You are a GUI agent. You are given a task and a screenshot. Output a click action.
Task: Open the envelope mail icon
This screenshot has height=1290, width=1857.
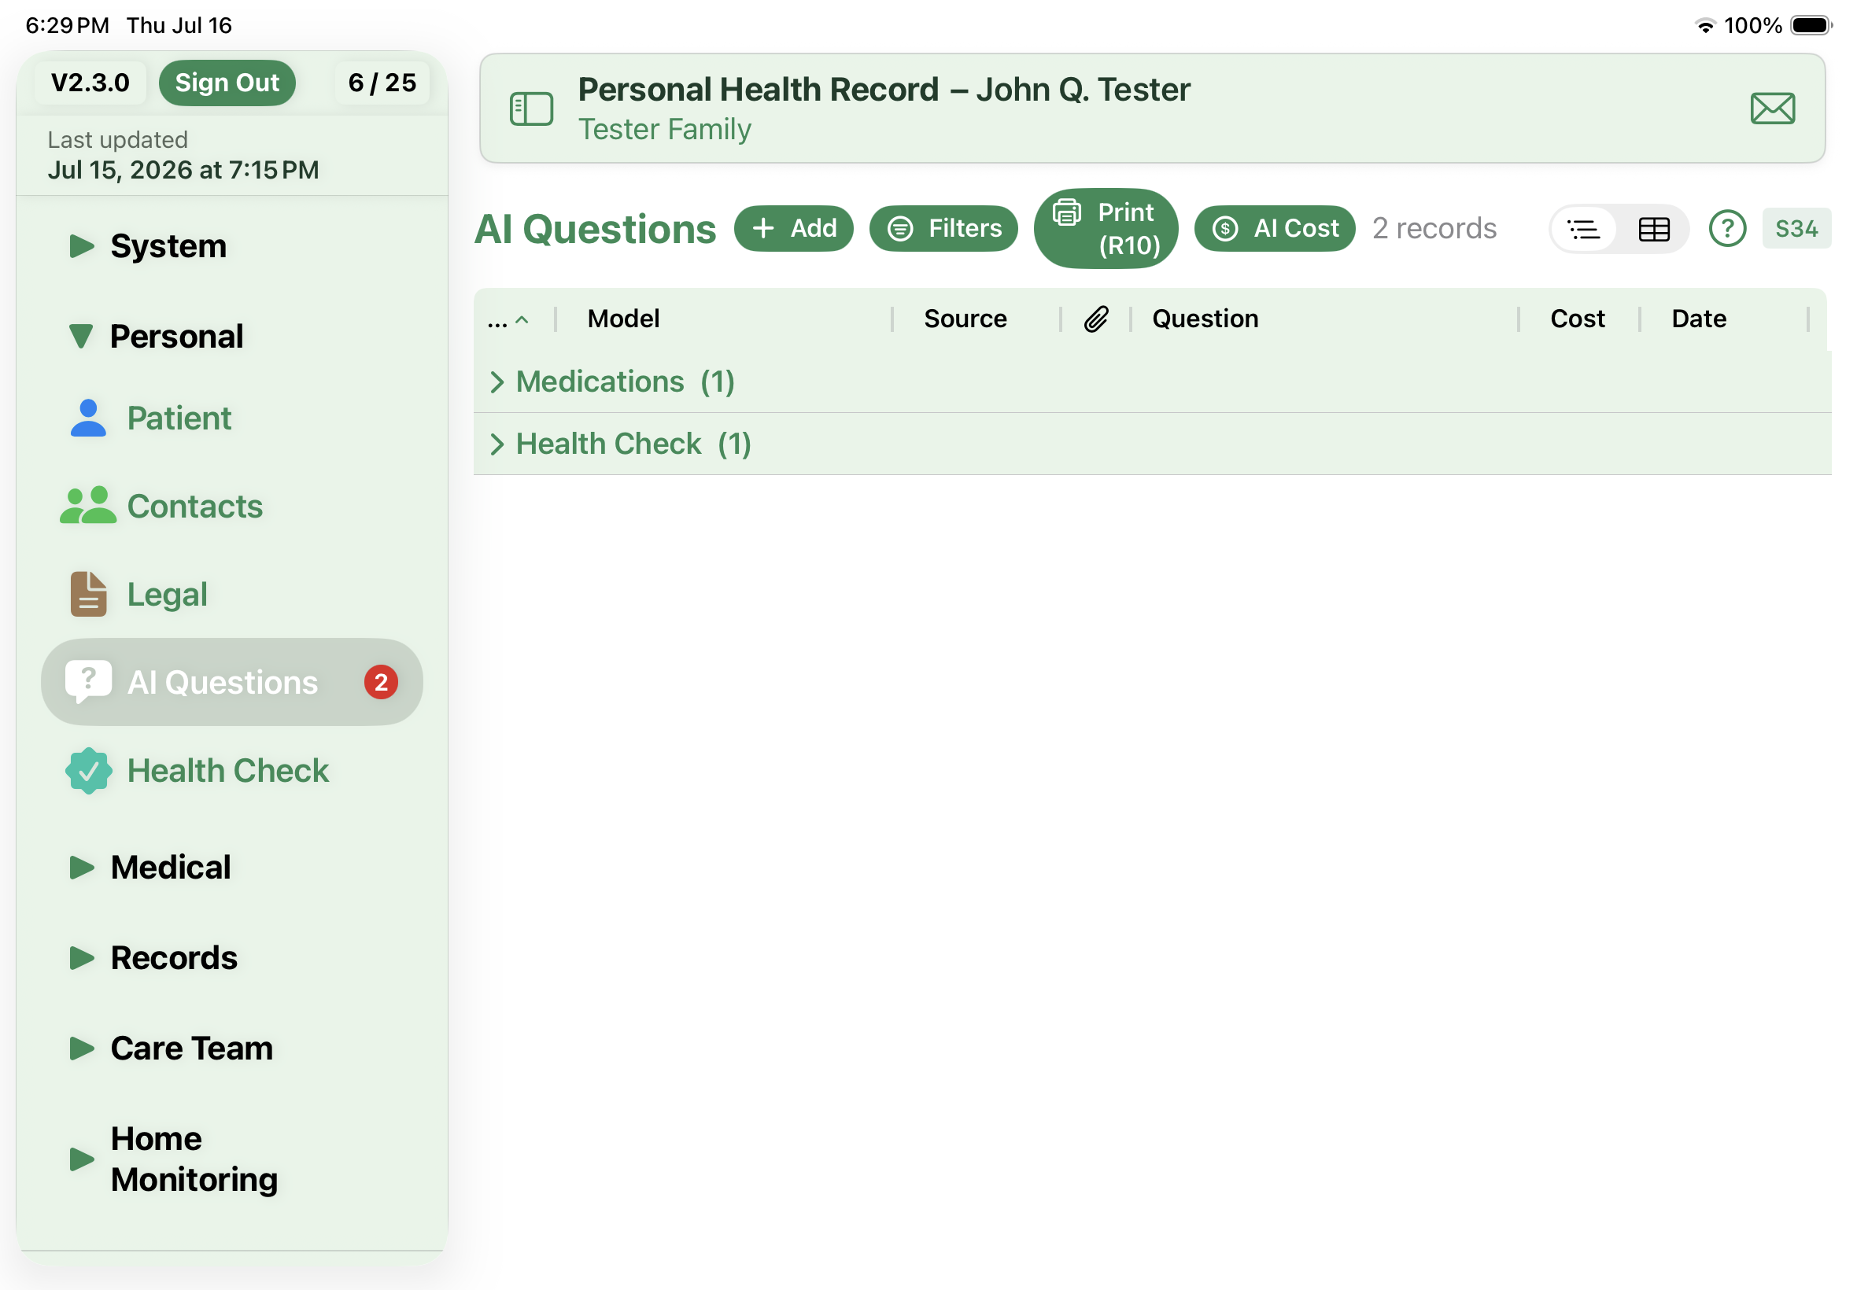coord(1771,109)
